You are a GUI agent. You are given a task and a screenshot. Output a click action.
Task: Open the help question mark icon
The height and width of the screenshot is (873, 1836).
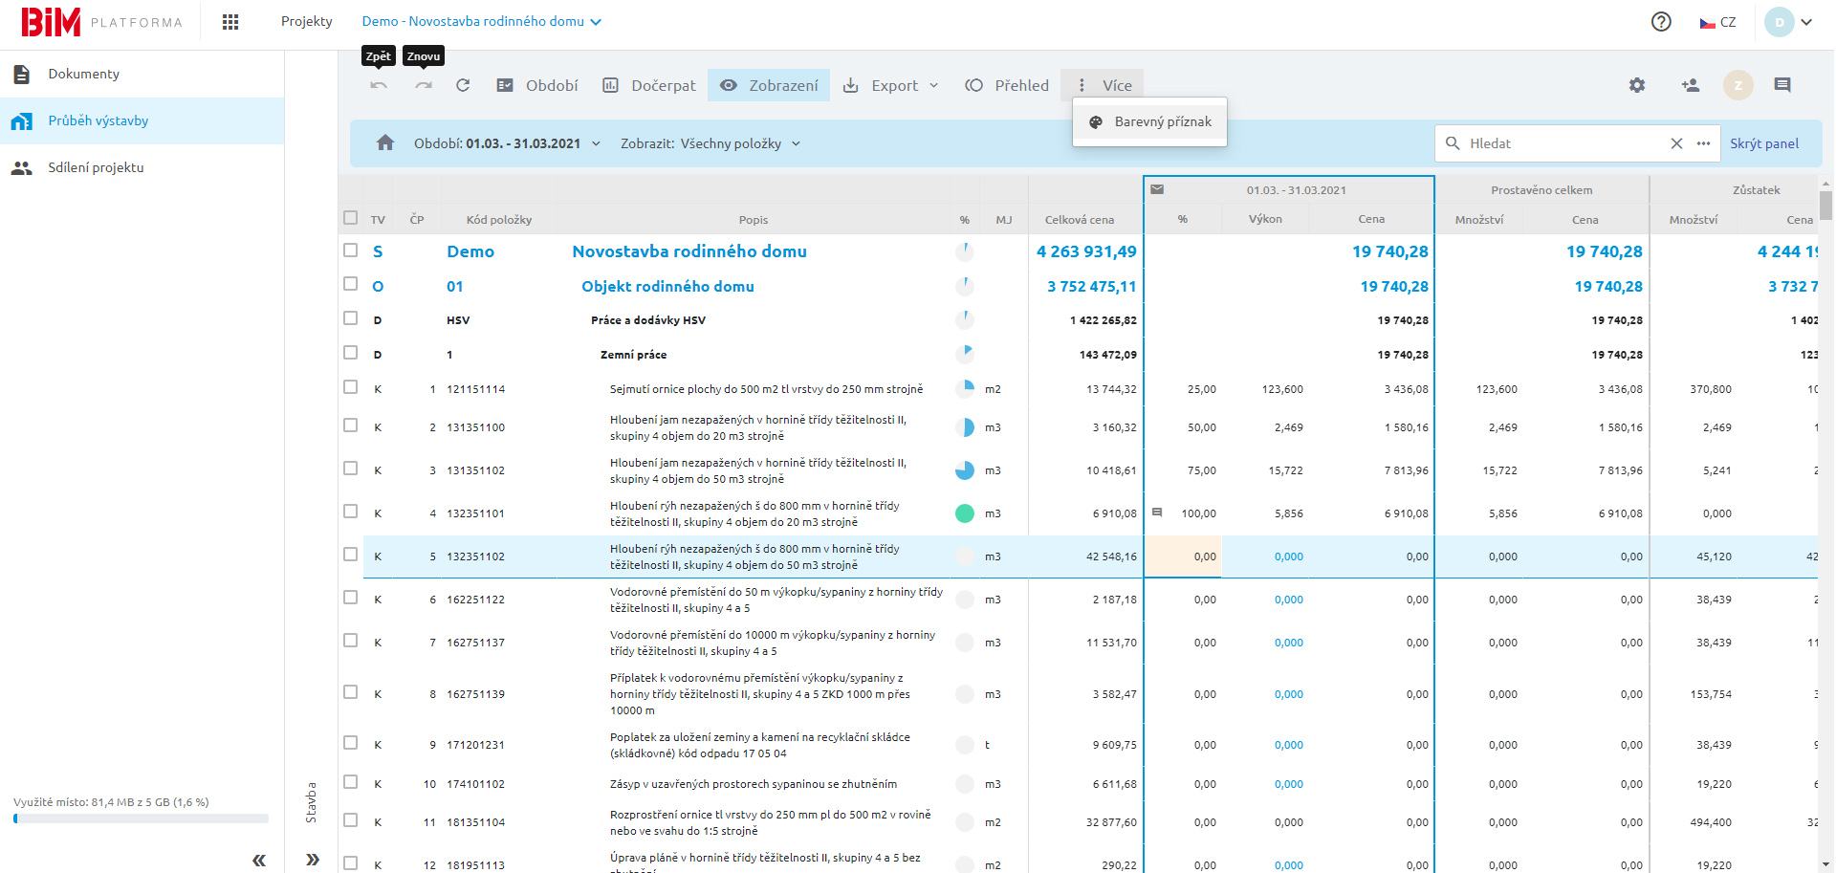1661,22
